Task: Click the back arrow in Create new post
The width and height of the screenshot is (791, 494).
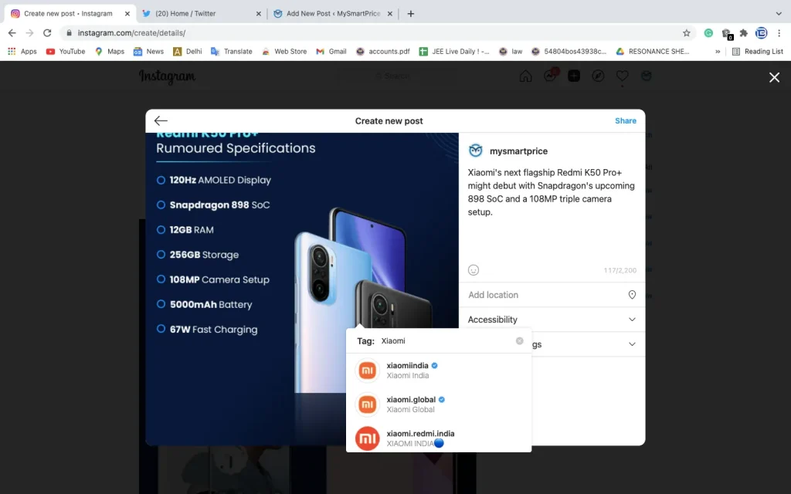Action: 161,120
